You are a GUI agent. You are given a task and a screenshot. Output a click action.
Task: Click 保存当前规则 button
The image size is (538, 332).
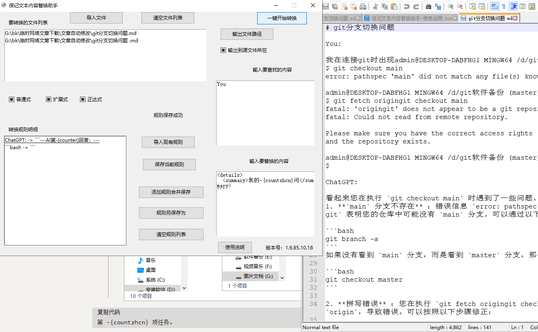coord(169,165)
